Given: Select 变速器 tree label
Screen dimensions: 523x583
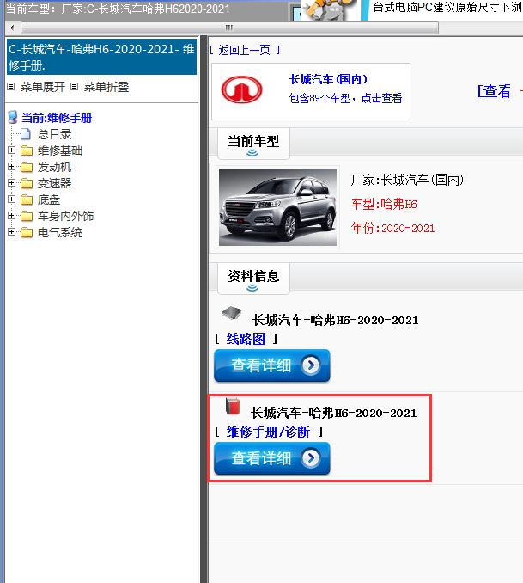Looking at the screenshot, I should coord(54,183).
